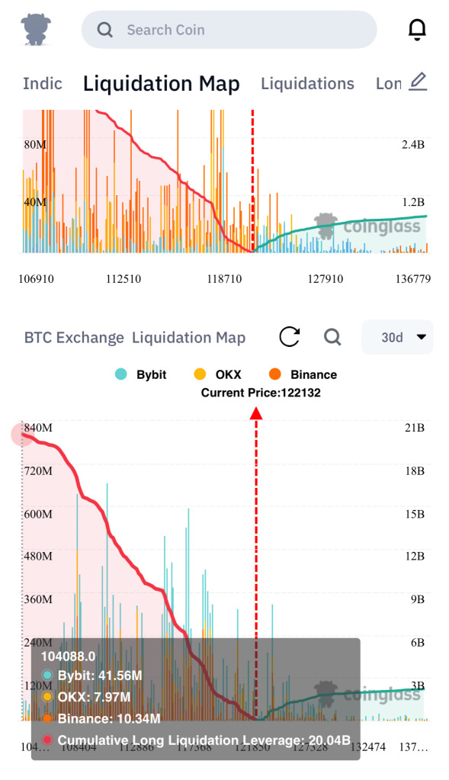Click the red current price arrow marker

point(256,413)
